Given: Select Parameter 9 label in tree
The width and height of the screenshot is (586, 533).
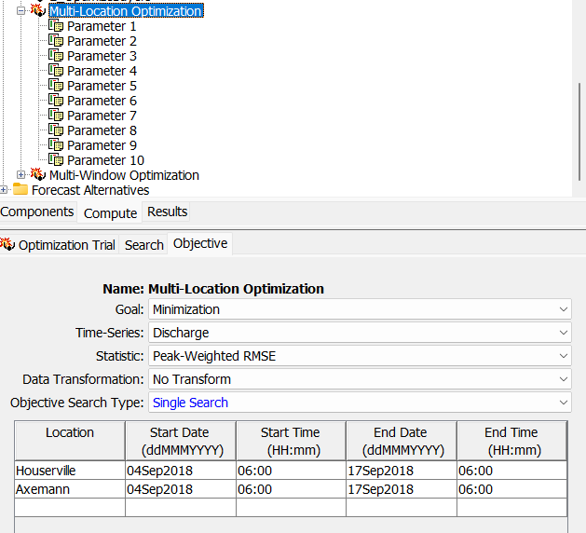Looking at the screenshot, I should coord(102,145).
